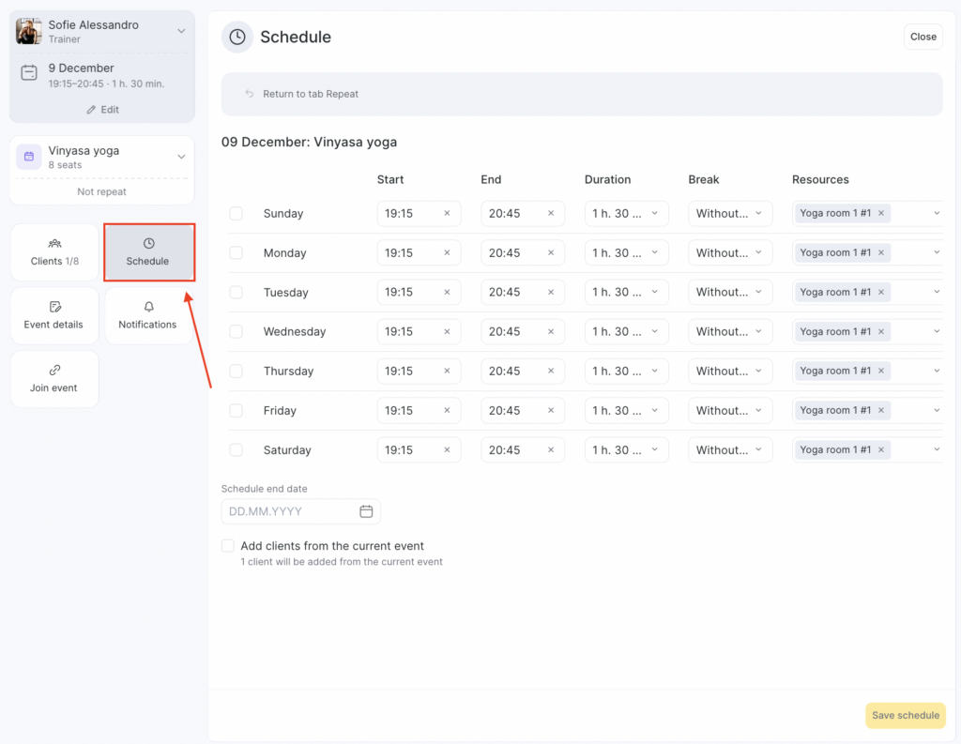Click the pencil Edit icon under 9 December
The image size is (961, 744).
click(92, 110)
